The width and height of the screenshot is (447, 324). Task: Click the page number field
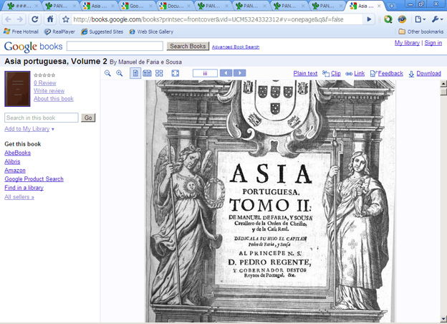205,73
